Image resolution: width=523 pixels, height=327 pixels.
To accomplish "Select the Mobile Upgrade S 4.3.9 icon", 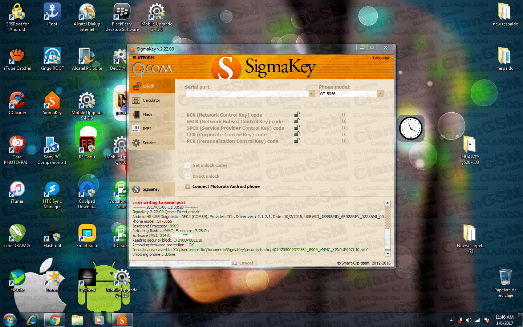I will click(87, 106).
